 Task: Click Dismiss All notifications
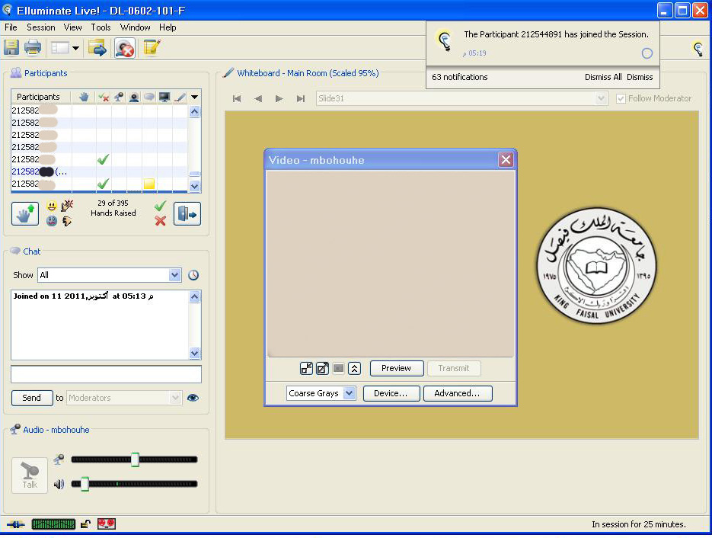tap(603, 77)
